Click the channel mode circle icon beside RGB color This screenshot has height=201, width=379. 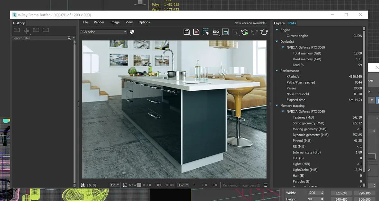coord(132,32)
